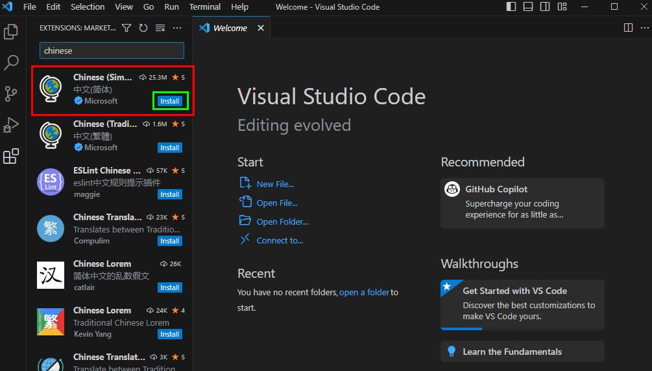The image size is (652, 371).
Task: Click New File... link
Action: coord(275,185)
